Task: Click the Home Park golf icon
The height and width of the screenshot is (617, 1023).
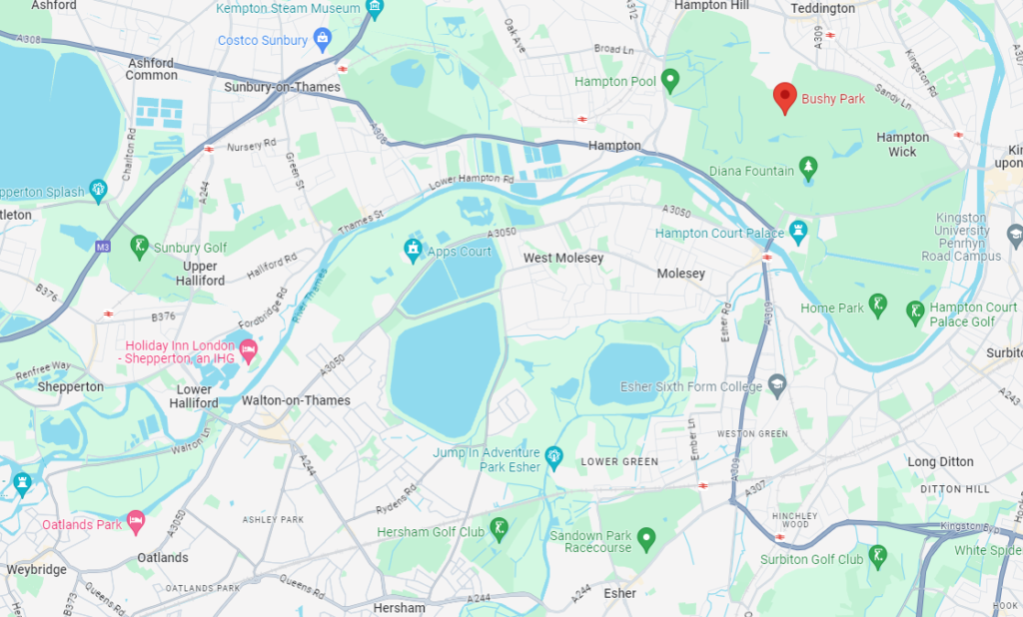Action: point(878,306)
